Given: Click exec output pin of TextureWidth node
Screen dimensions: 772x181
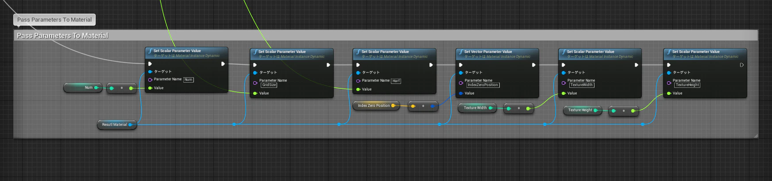Looking at the screenshot, I should pyautogui.click(x=637, y=65).
